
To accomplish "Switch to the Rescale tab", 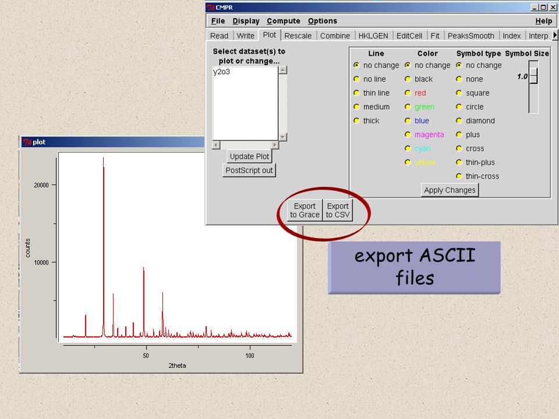I will [x=298, y=35].
